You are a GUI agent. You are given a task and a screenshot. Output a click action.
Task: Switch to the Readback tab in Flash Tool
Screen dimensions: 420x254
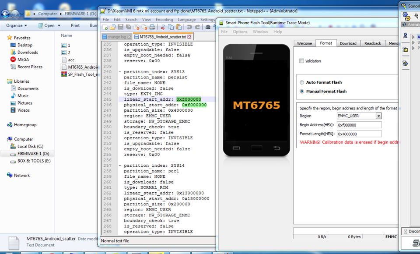point(373,43)
